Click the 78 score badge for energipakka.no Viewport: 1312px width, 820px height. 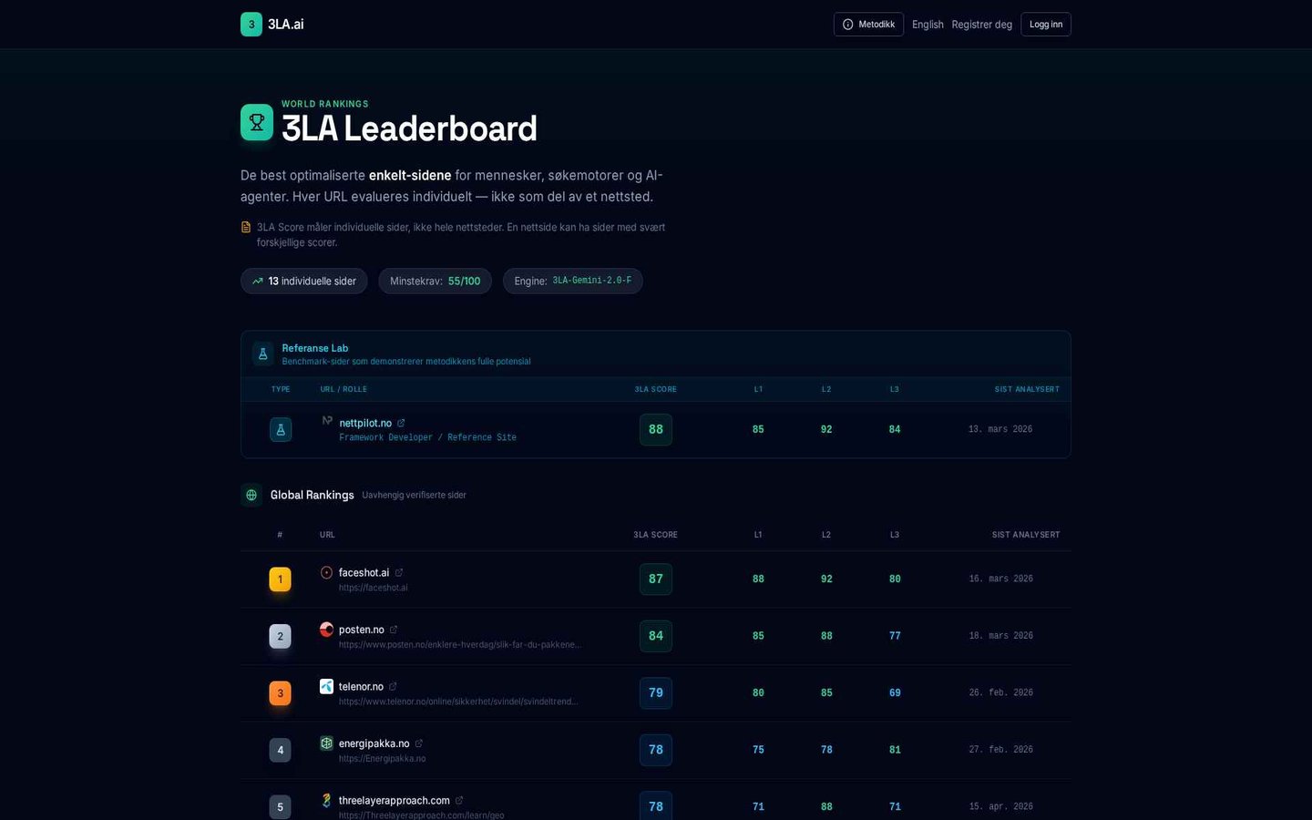tap(656, 750)
